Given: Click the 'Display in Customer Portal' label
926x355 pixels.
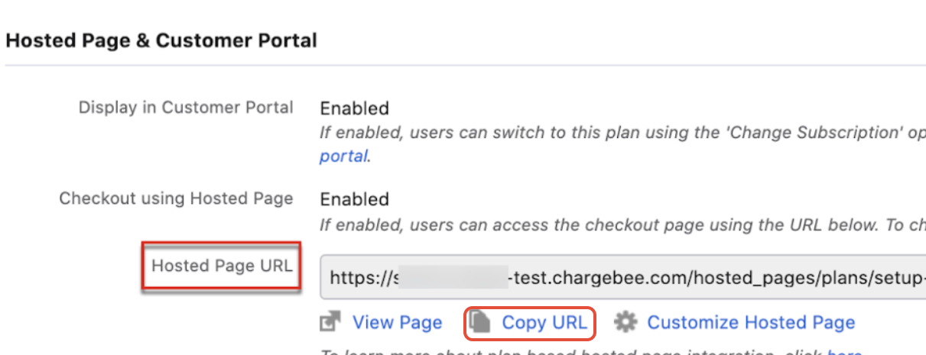Looking at the screenshot, I should coord(186,108).
